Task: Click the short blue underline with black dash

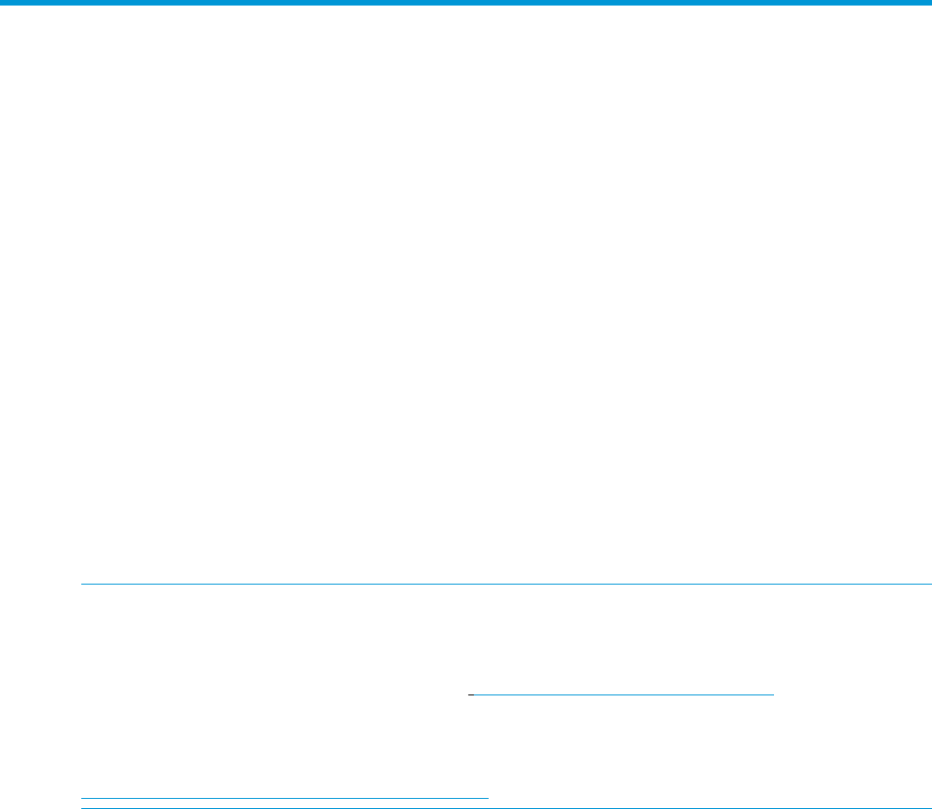Action: (x=621, y=694)
